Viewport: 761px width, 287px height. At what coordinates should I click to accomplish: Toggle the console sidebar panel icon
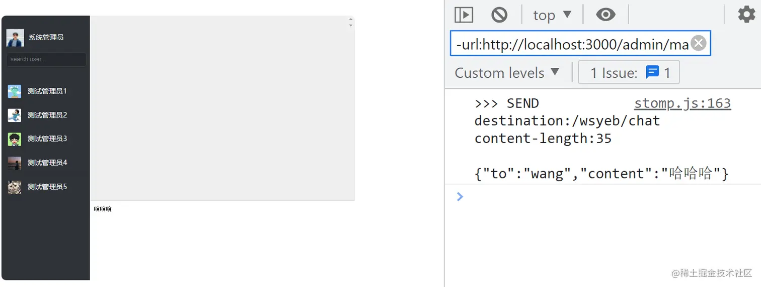click(464, 15)
